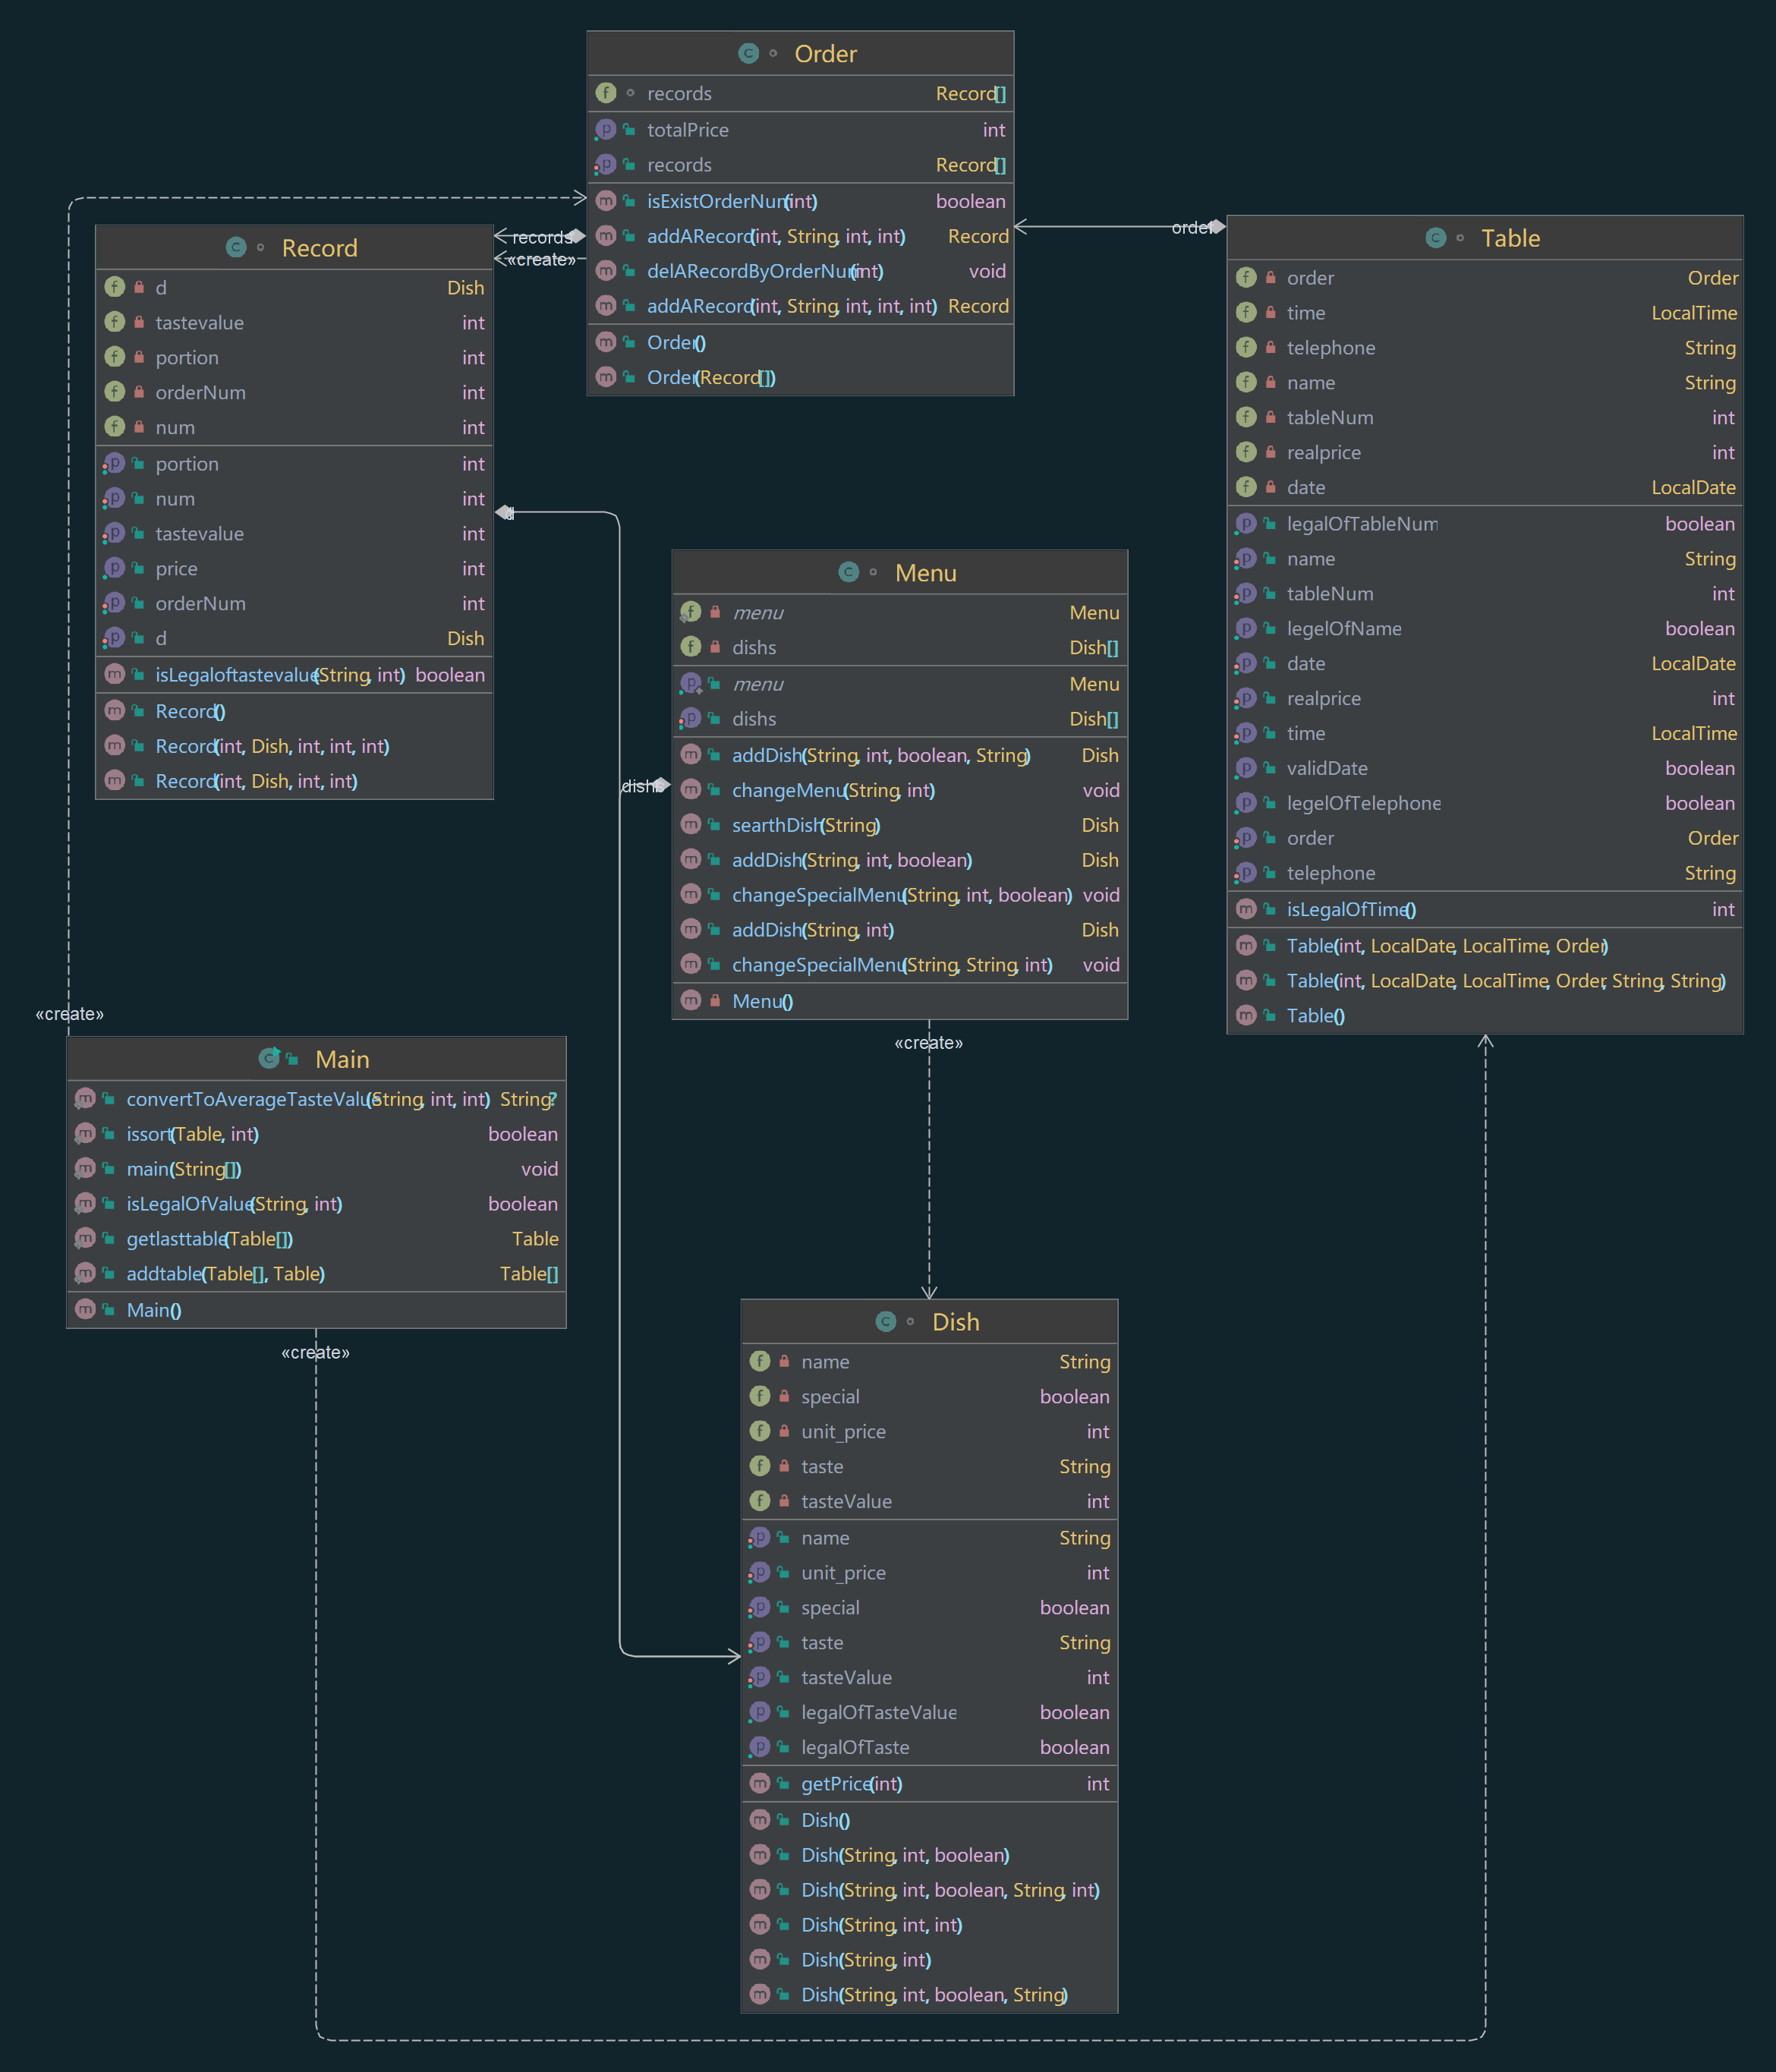Click the «create» label below Menu

928,1043
